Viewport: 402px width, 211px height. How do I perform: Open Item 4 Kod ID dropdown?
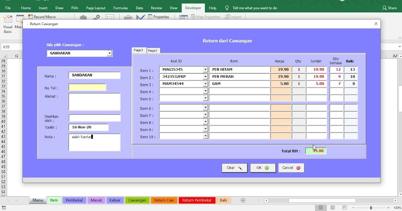(x=205, y=91)
